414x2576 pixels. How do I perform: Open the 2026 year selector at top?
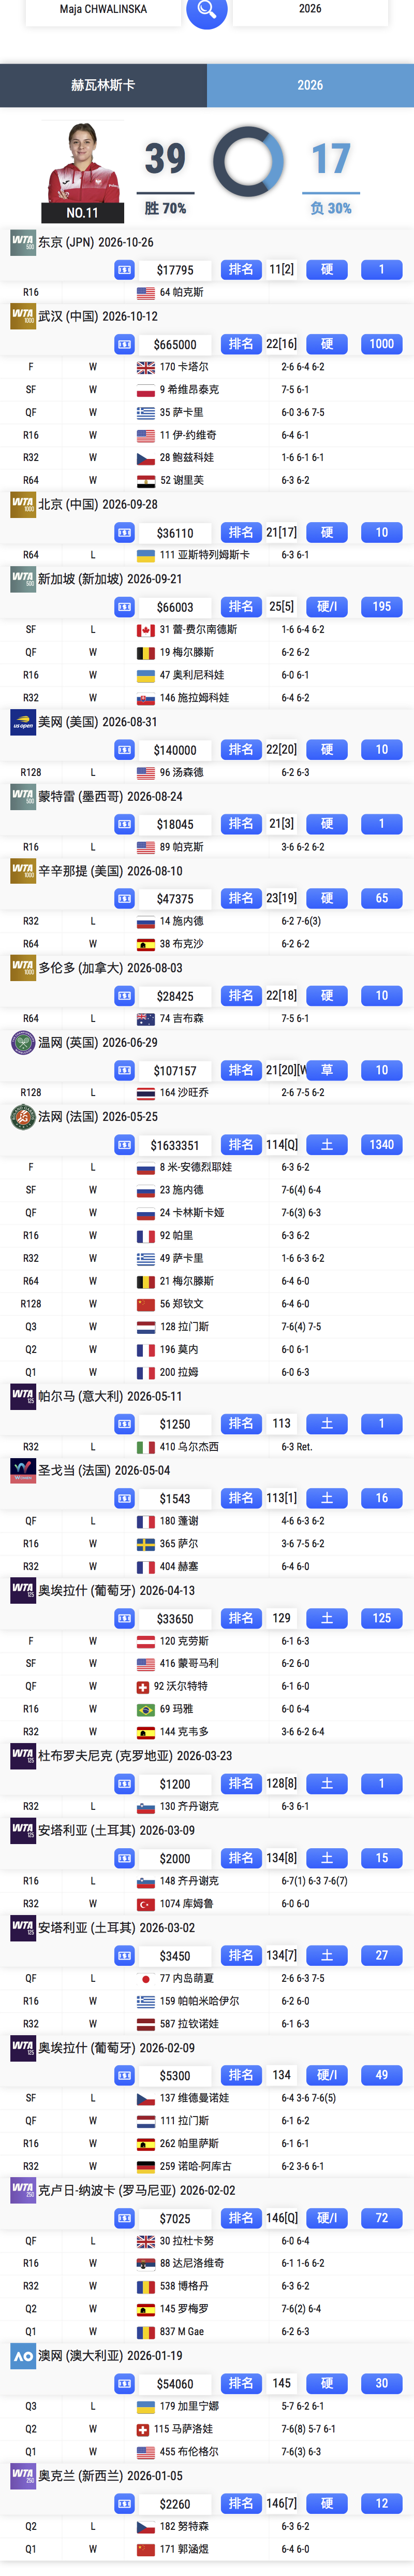coord(310,10)
